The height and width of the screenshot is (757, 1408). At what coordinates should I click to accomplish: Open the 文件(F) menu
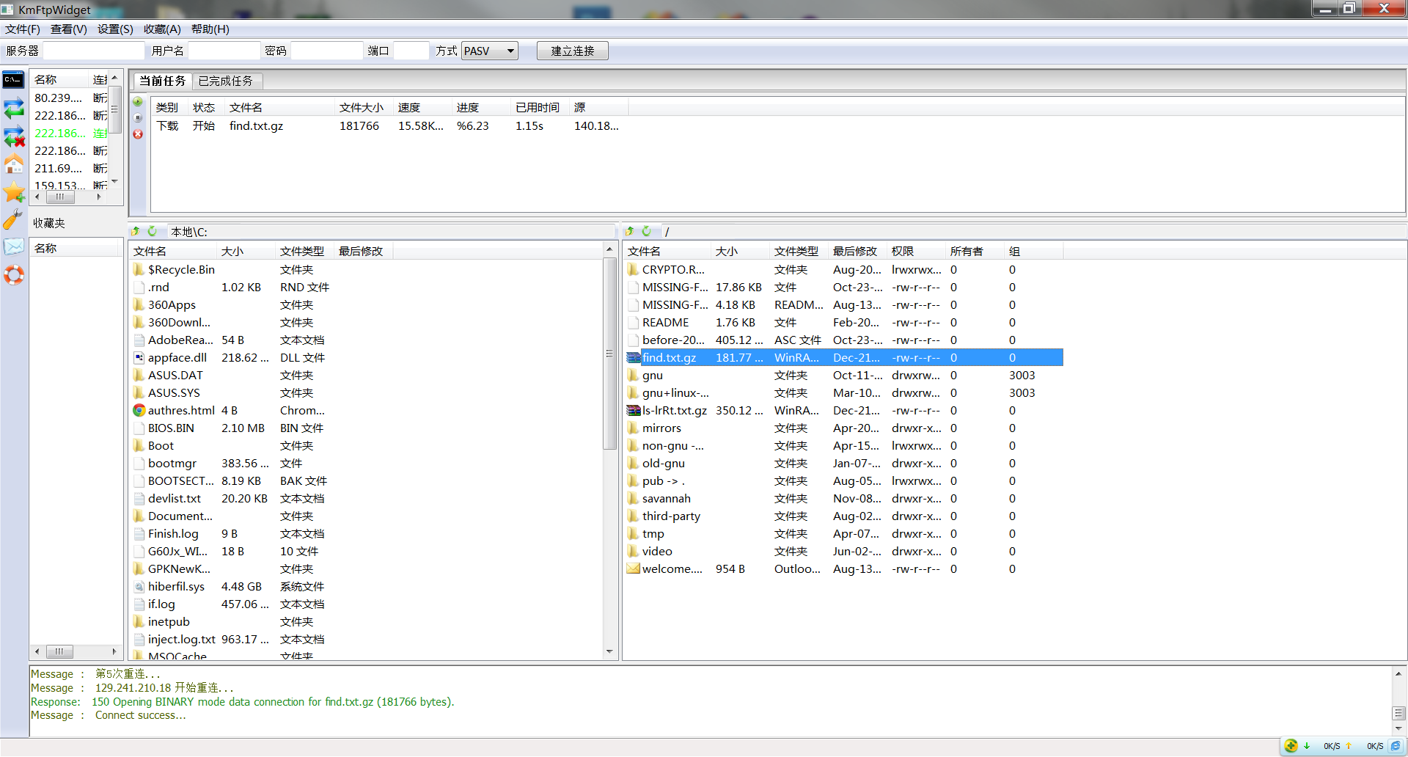point(23,29)
